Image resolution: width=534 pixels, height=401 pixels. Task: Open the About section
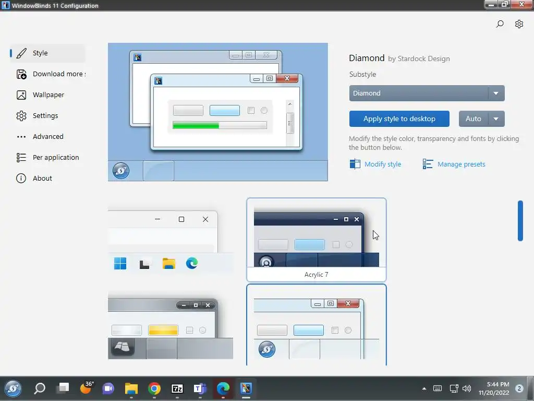tap(47, 179)
